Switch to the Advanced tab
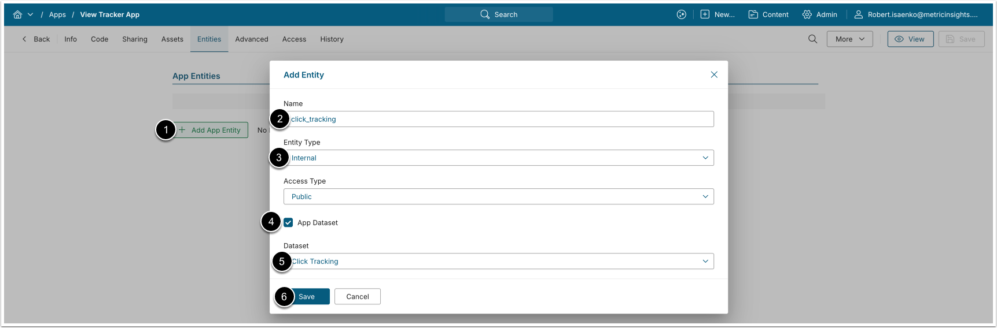 tap(252, 39)
